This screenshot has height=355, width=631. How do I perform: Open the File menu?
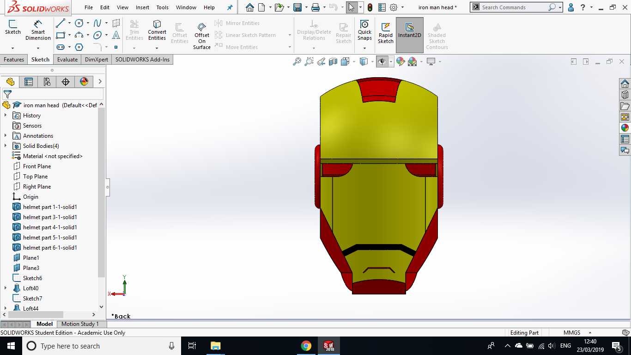89,7
